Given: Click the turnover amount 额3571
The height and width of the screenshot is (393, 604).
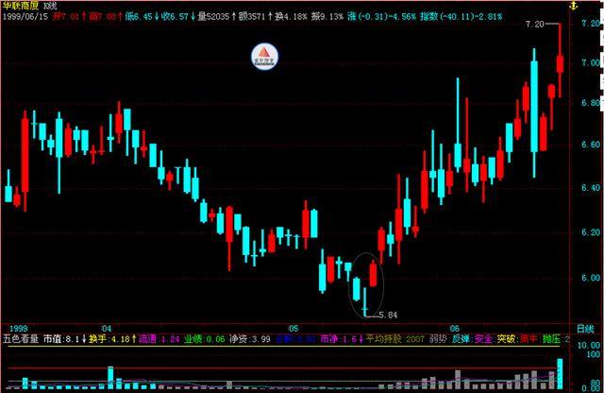Looking at the screenshot, I should [252, 17].
